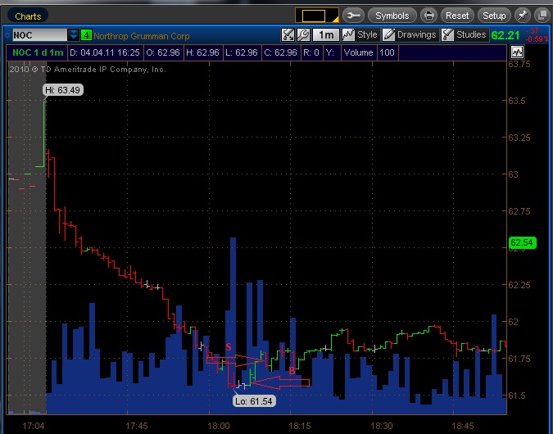
Task: Open the Studies beaker menu
Action: pyautogui.click(x=465, y=34)
